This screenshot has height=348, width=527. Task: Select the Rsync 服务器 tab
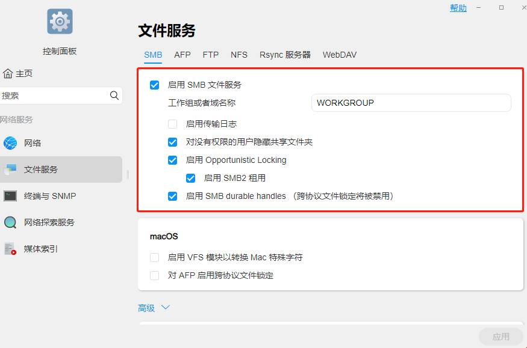(285, 55)
